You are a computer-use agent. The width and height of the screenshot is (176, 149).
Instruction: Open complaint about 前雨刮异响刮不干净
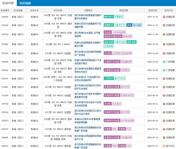(88, 62)
